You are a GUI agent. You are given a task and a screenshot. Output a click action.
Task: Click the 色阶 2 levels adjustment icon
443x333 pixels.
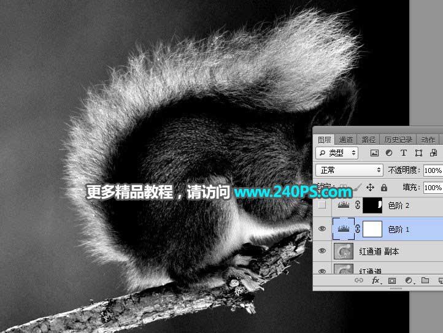344,205
